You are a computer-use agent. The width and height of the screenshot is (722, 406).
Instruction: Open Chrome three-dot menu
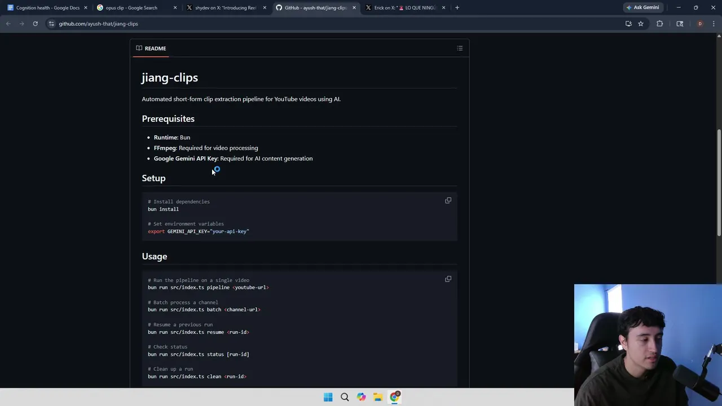click(714, 24)
